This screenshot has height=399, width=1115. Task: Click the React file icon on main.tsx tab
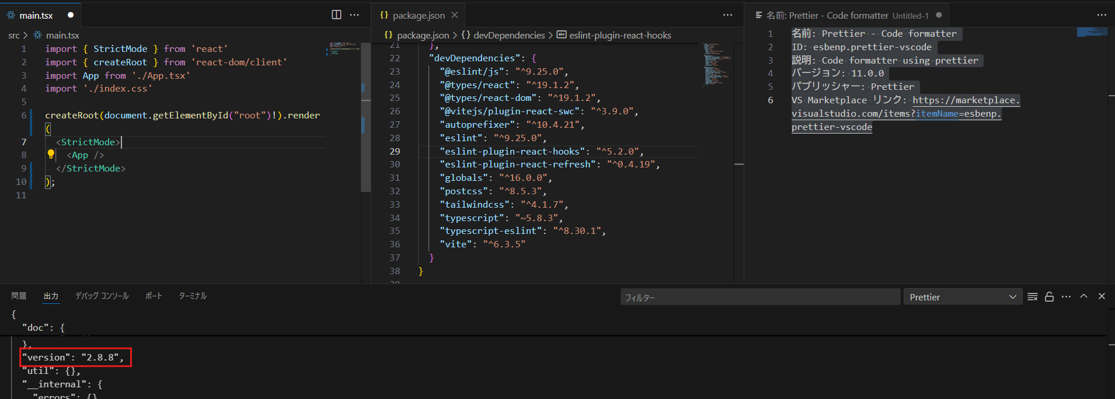[11, 15]
